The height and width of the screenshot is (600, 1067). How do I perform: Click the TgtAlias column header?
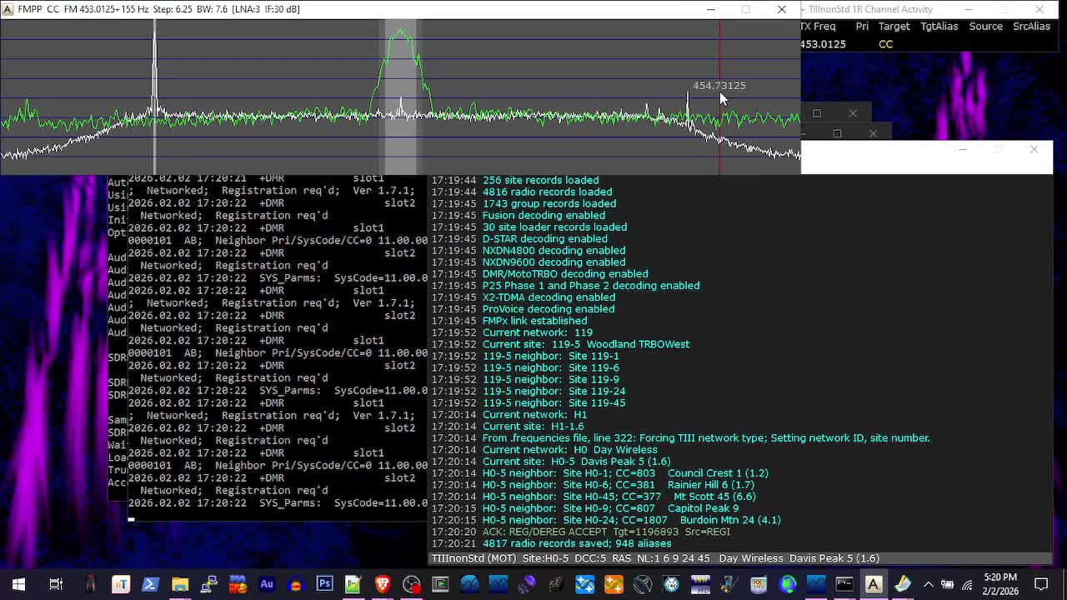[939, 27]
